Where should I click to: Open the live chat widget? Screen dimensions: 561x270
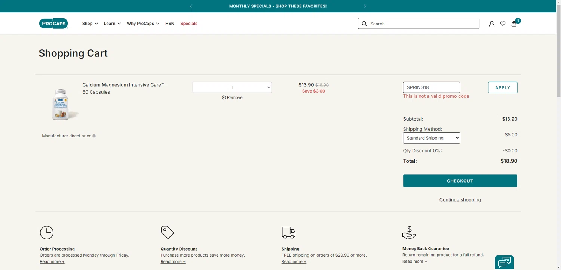[504, 262]
